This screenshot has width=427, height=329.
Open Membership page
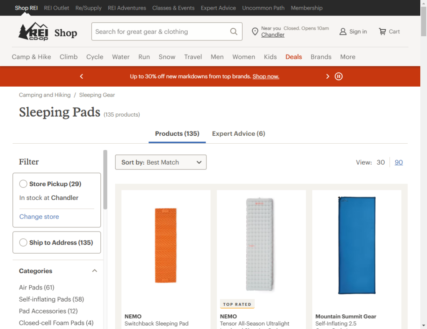tap(306, 8)
